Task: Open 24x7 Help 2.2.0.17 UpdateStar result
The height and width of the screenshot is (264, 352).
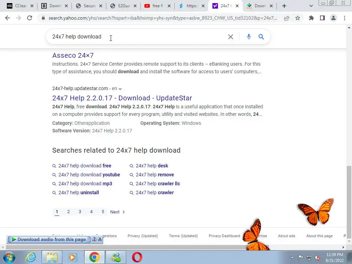Action: click(122, 98)
